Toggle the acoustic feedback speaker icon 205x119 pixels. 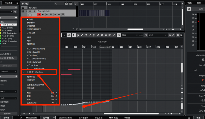pos(69,35)
